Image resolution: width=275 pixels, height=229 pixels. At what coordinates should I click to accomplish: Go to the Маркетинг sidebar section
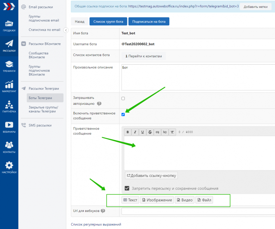(x=9, y=86)
